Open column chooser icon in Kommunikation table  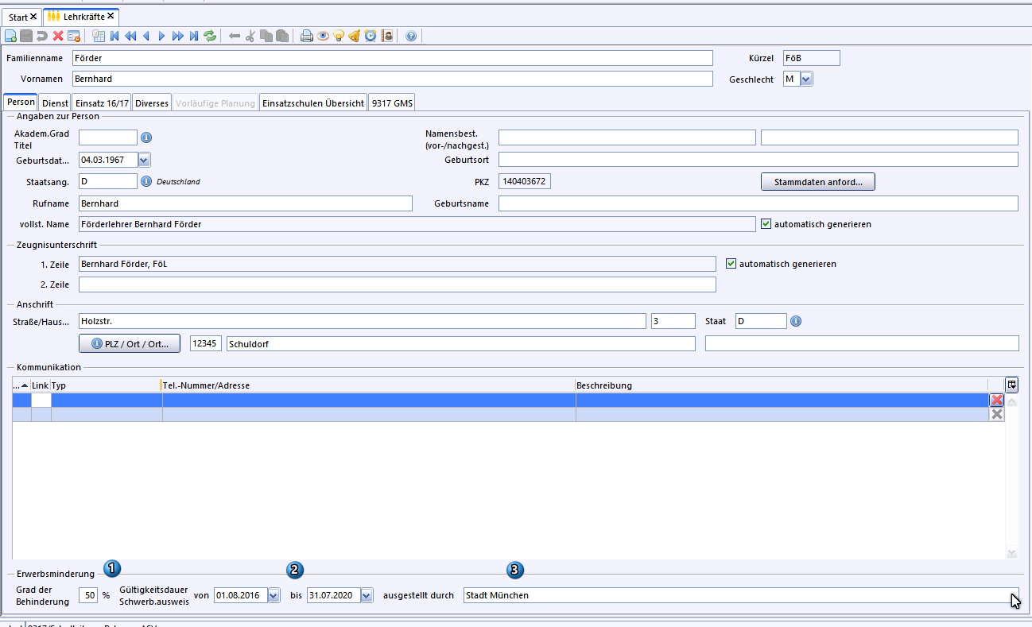1011,385
